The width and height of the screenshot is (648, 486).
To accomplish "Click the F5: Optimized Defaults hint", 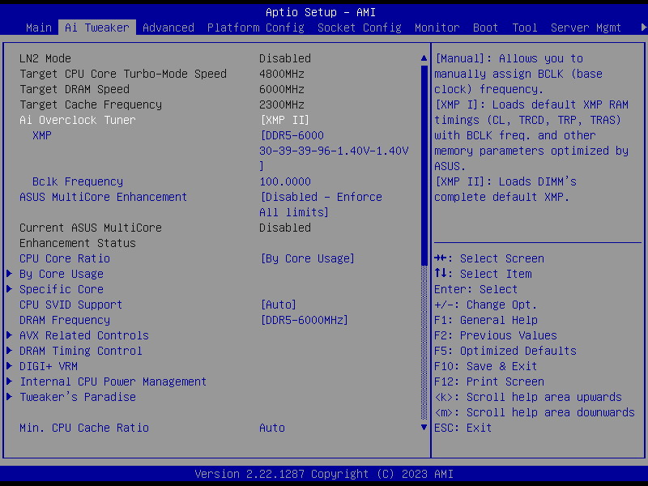I will [x=505, y=351].
